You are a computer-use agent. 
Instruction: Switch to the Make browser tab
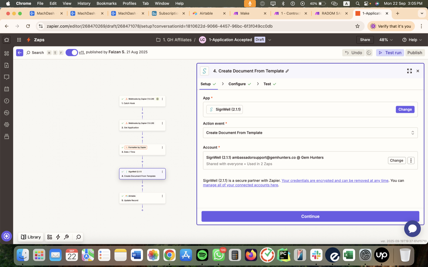tap(250, 13)
